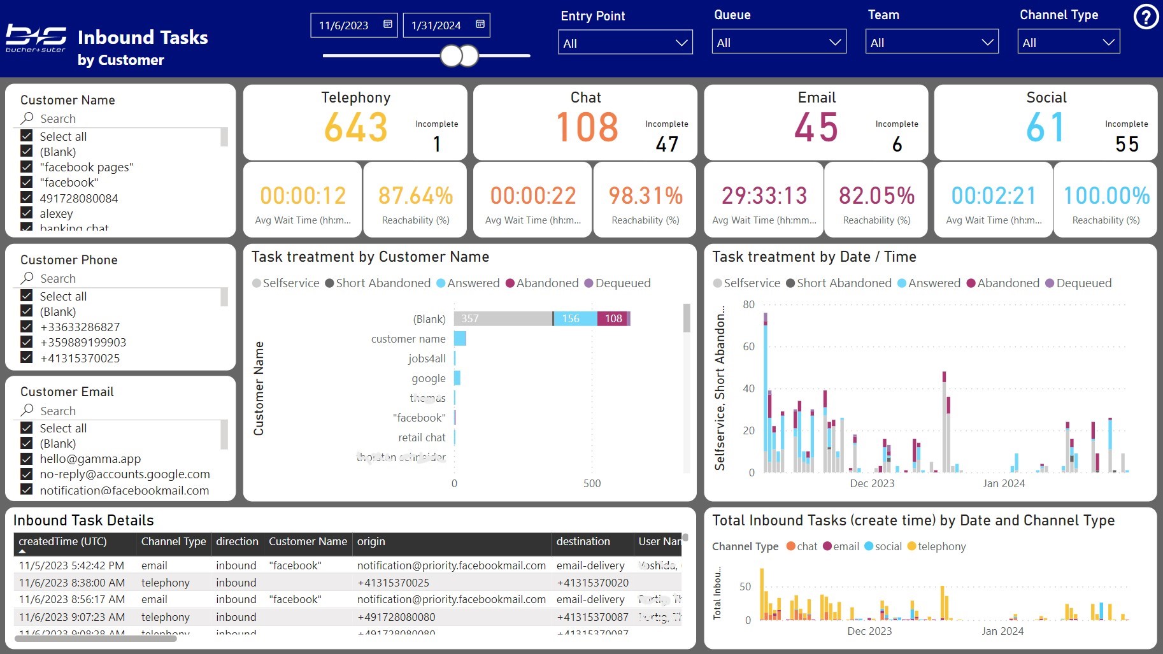
Task: Select email legend marker in Channel Type chart
Action: pyautogui.click(x=827, y=546)
